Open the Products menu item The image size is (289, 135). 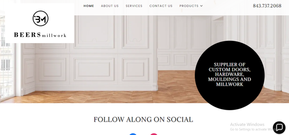click(189, 6)
